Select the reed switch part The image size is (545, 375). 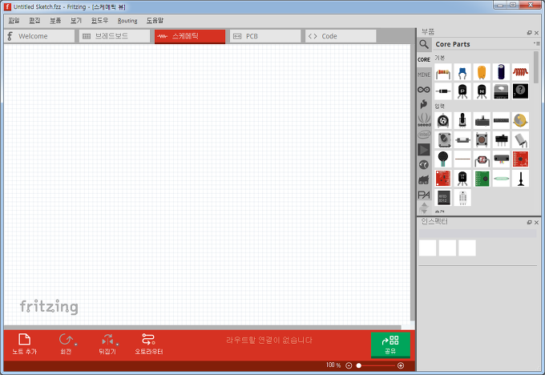501,179
